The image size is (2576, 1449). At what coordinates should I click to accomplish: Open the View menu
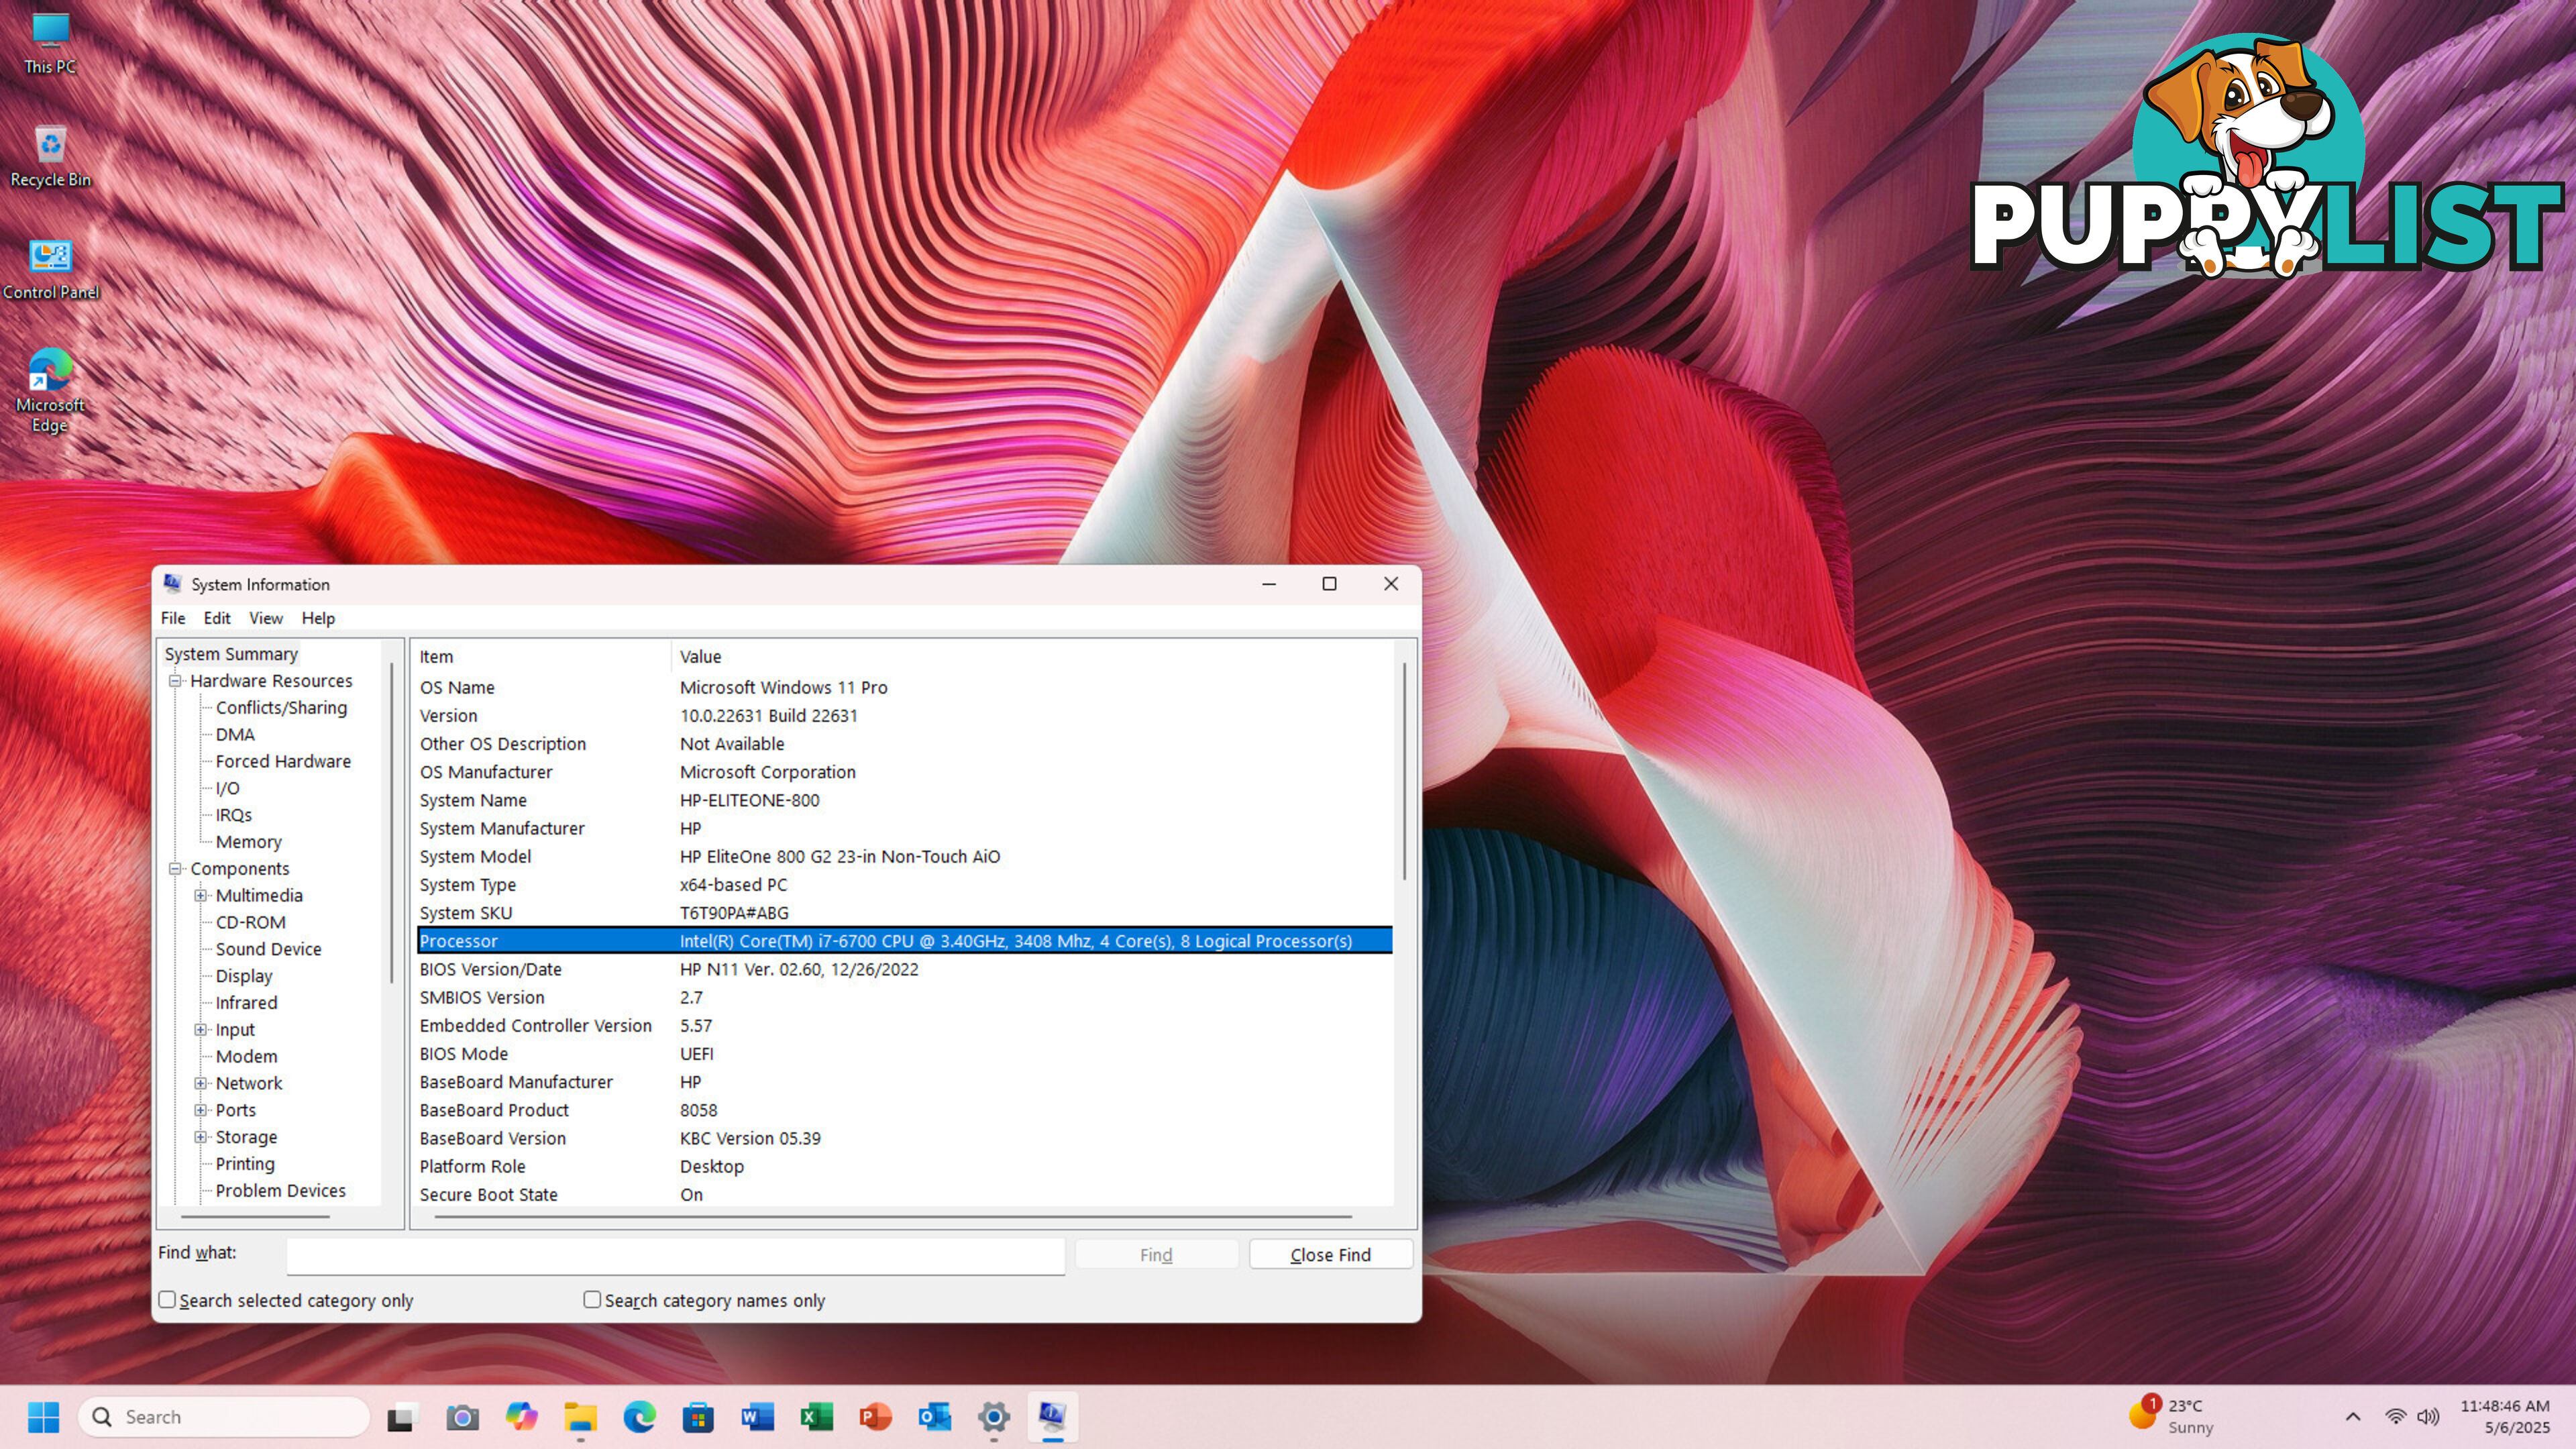[x=265, y=618]
